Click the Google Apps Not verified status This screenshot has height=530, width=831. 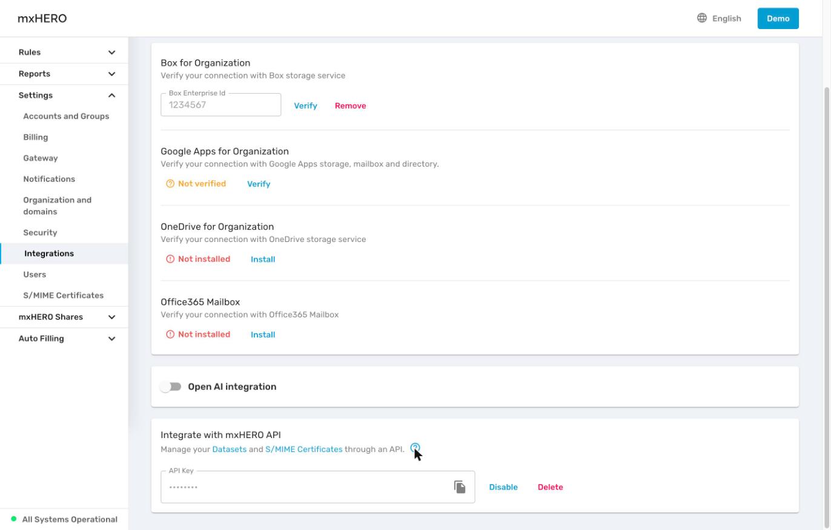pyautogui.click(x=196, y=184)
